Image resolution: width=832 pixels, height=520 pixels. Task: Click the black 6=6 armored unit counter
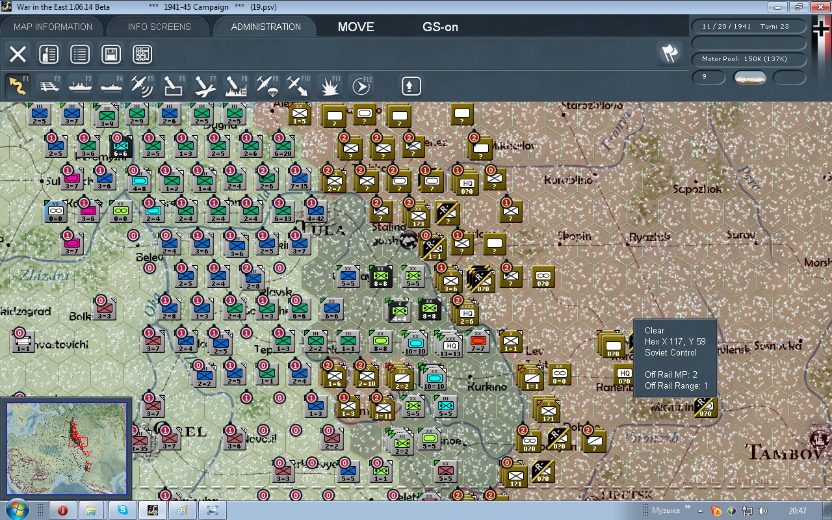[x=120, y=146]
